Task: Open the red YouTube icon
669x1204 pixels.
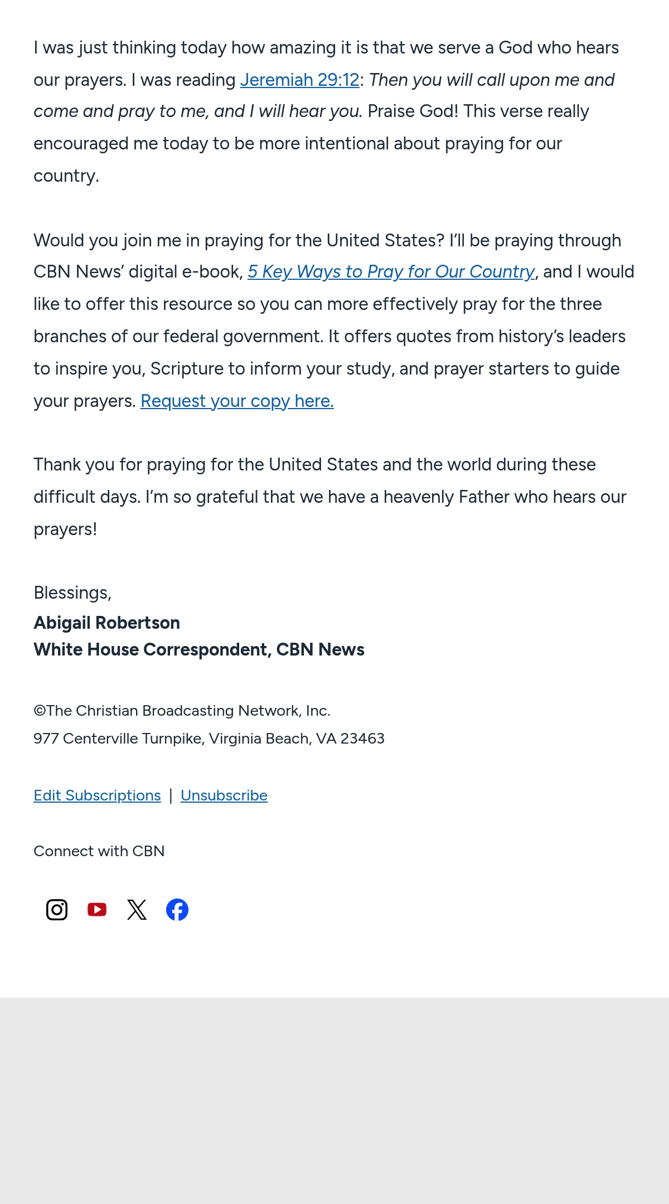Action: point(97,910)
